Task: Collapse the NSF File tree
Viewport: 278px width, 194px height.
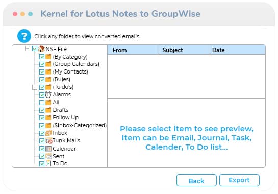Action: coord(28,48)
